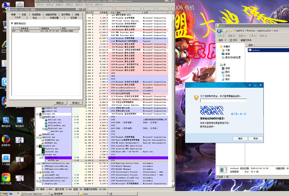Image resolution: width=289 pixels, height=196 pixels.
Task: Collapse the AWCCServiceController.exe tree node
Action: (37, 164)
